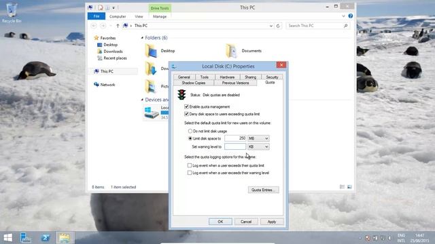Select Limit disk space to option
Image resolution: width=435 pixels, height=244 pixels.
(190, 138)
